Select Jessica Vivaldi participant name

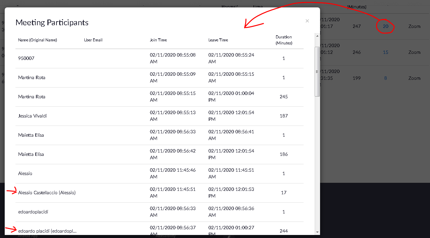[33, 116]
